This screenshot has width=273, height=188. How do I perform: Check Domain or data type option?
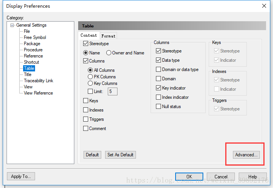[158, 69]
